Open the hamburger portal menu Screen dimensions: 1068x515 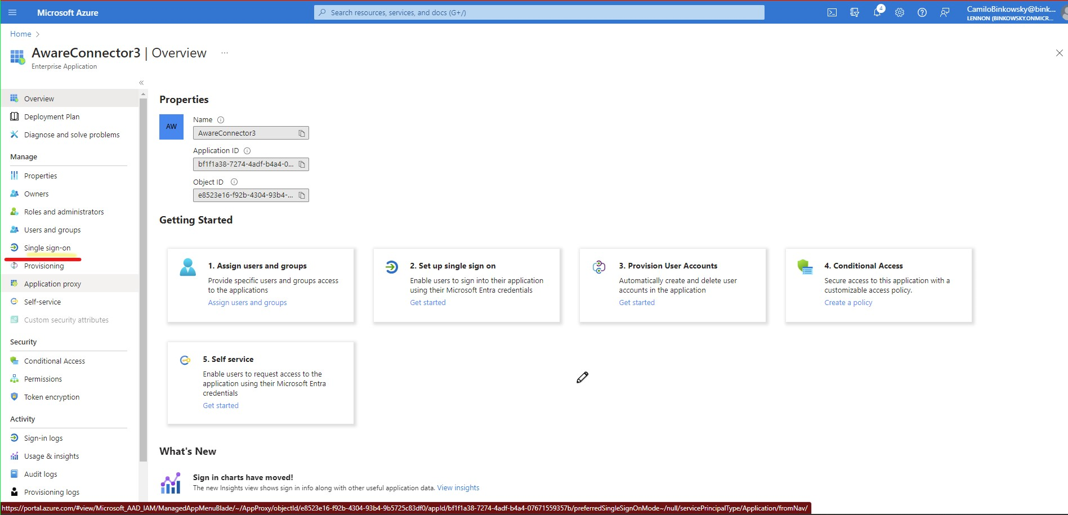click(x=12, y=12)
